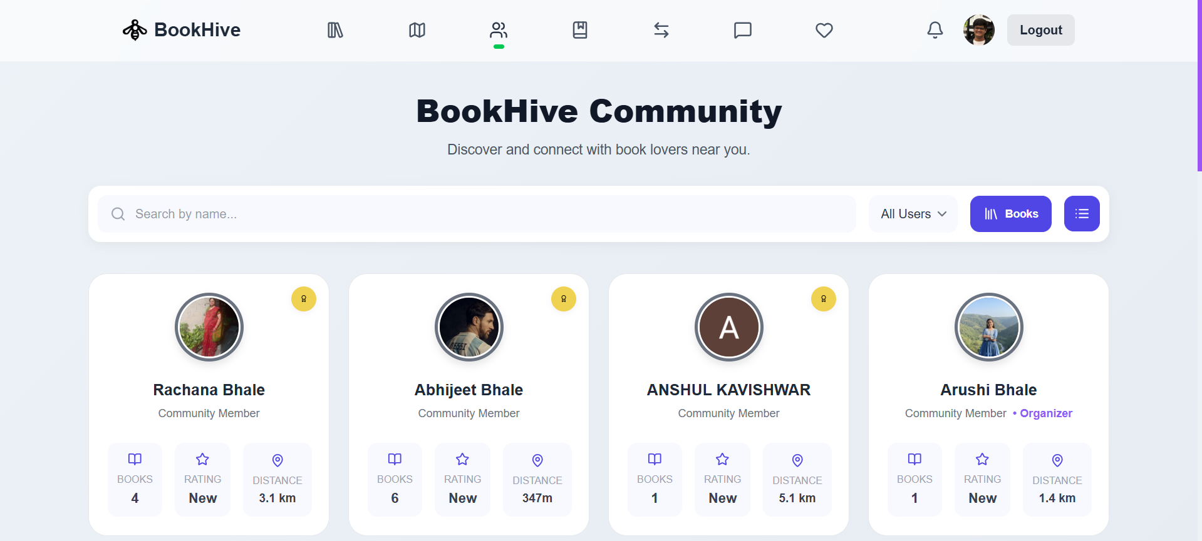Open the user profile avatar in header
Viewport: 1202px width, 541px height.
[x=979, y=30]
